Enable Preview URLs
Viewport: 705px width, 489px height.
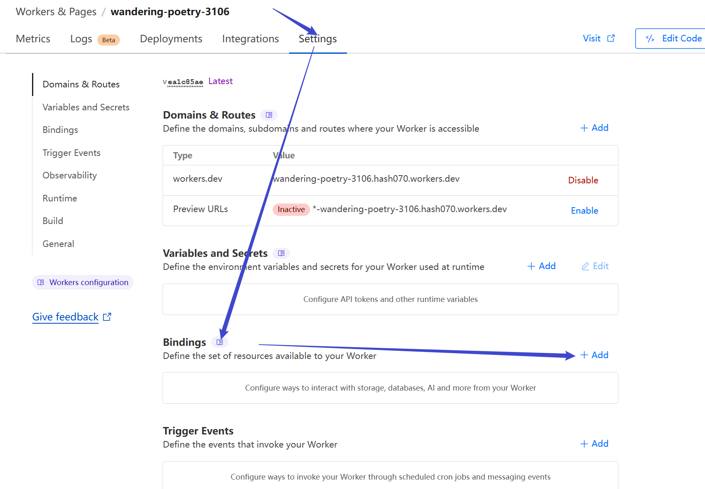pos(584,210)
